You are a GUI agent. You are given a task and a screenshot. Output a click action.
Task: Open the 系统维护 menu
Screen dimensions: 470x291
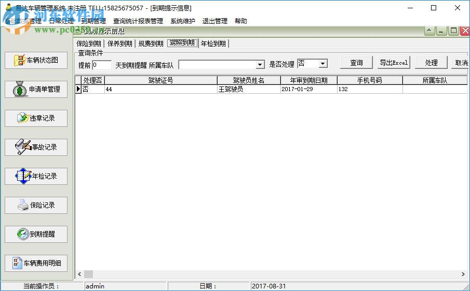183,21
